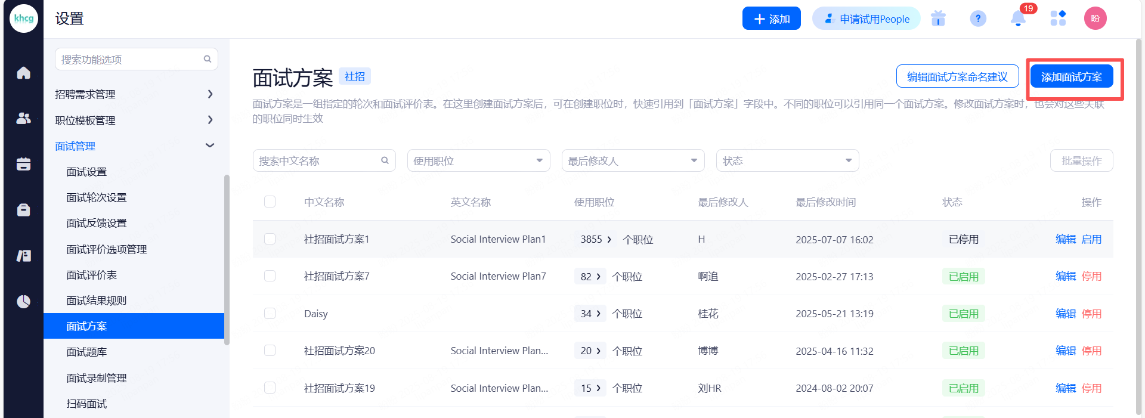Viewport: 1145px width, 418px height.
Task: Open the candidates people icon in sidebar
Action: (23, 119)
